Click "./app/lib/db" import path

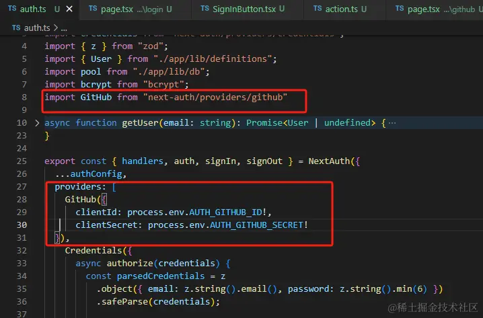tap(168, 72)
